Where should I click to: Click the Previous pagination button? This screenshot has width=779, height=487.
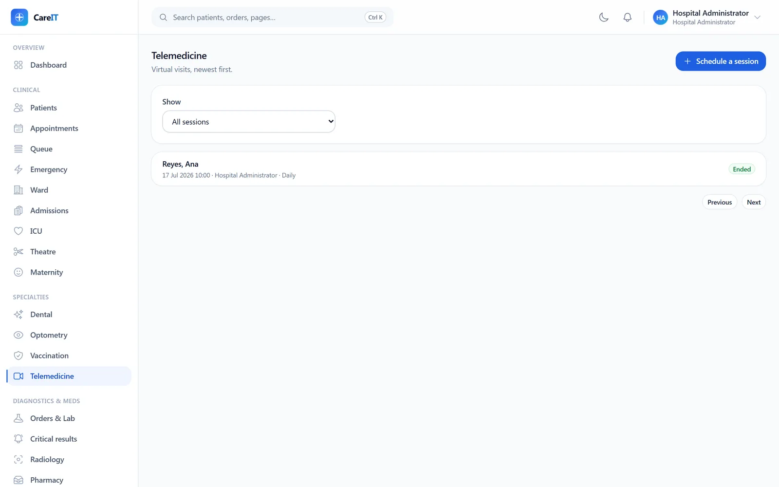click(x=720, y=203)
